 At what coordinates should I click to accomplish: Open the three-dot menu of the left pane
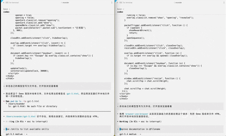pyautogui.click(x=112, y=2)
